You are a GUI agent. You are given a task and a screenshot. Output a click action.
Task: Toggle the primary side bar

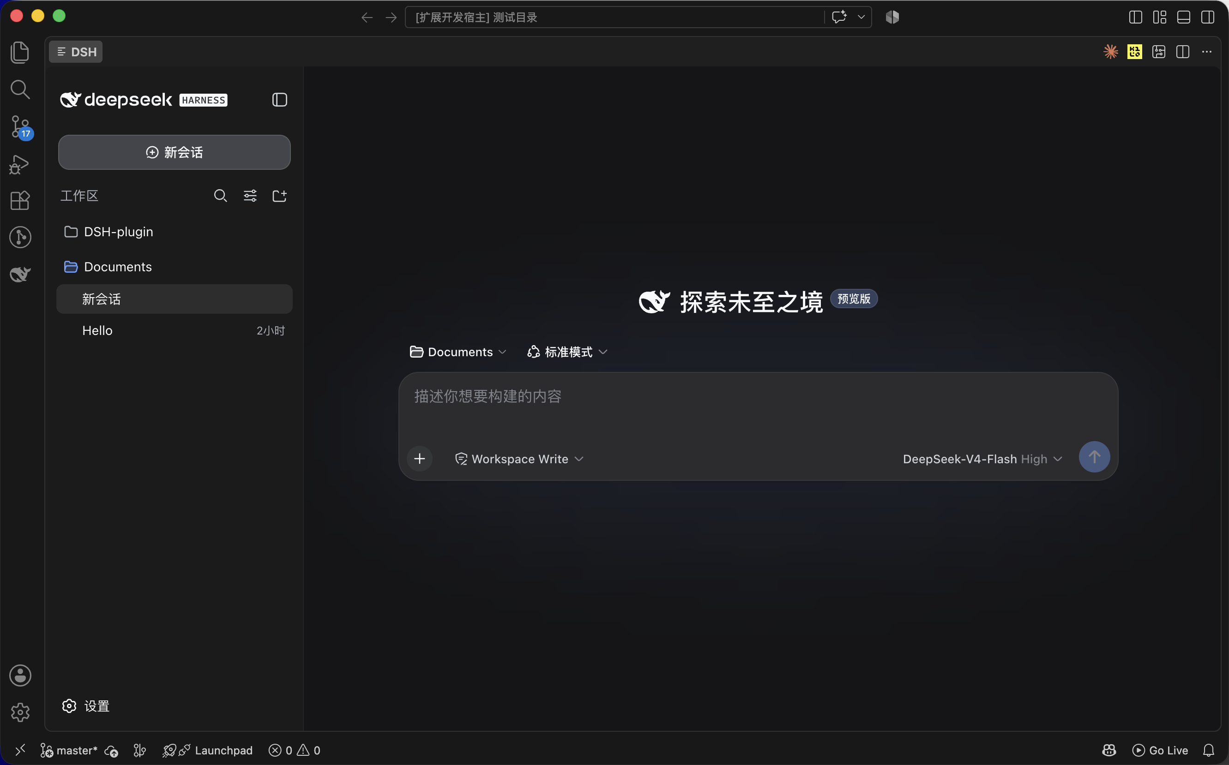tap(1135, 17)
